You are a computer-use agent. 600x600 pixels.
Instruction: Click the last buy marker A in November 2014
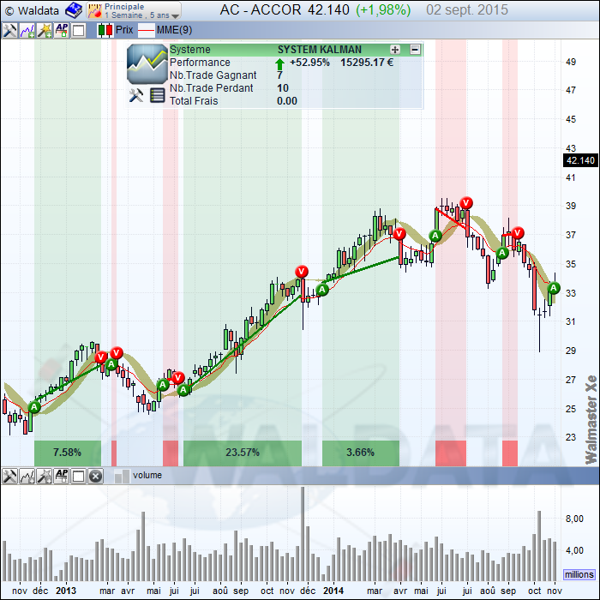tap(554, 288)
